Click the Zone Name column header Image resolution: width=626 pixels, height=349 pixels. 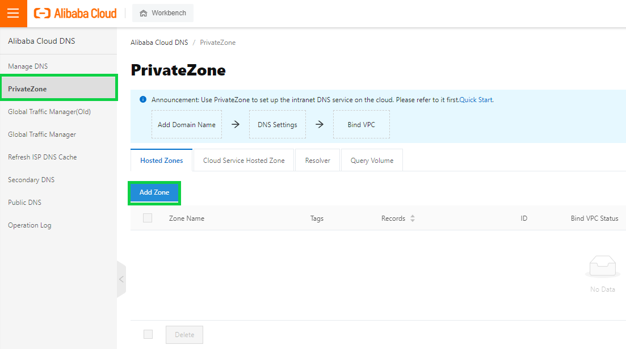187,218
